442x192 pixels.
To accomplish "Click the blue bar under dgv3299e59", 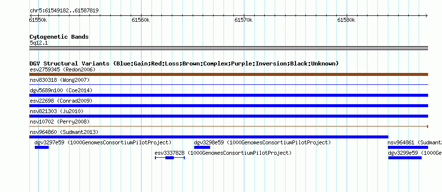I will tap(405, 158).
